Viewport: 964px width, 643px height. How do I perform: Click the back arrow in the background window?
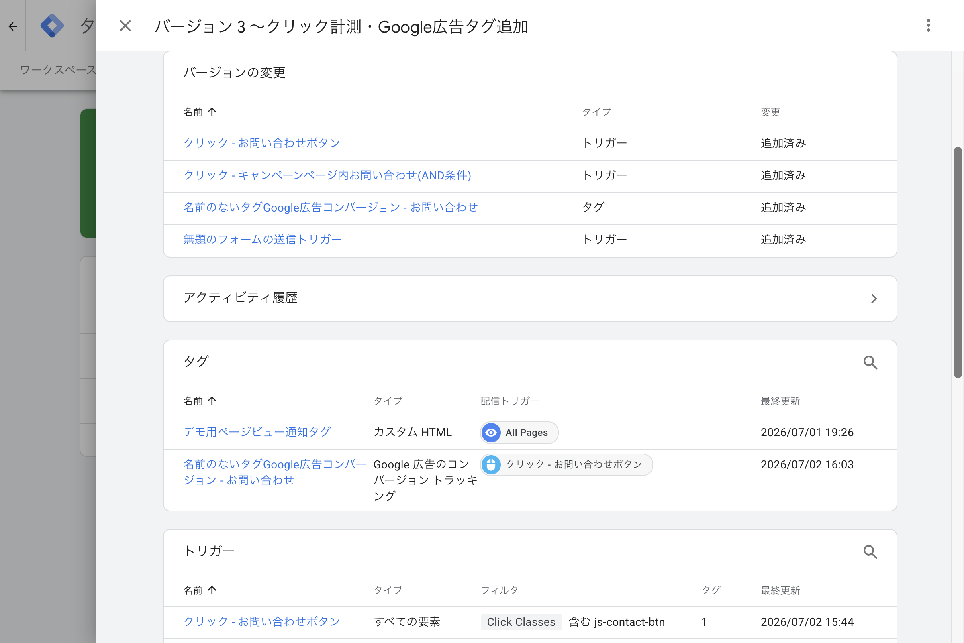point(13,26)
